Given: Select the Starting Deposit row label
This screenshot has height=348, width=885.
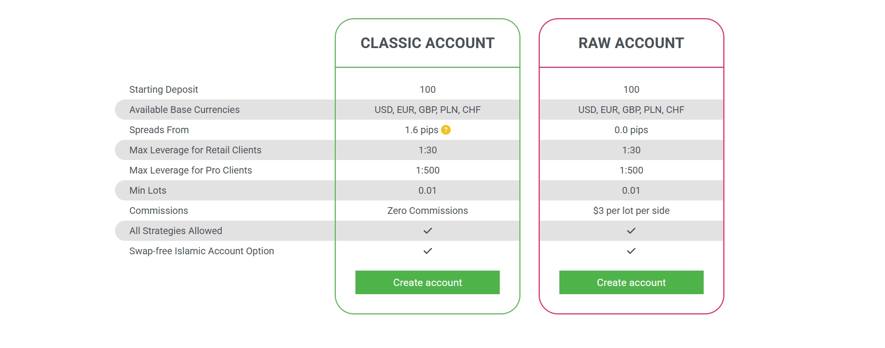Looking at the screenshot, I should coord(164,89).
